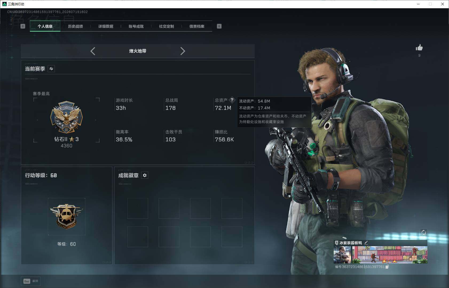Click the 三角洲行动 app icon in title bar
Image resolution: width=449 pixels, height=288 pixels.
(4, 4)
